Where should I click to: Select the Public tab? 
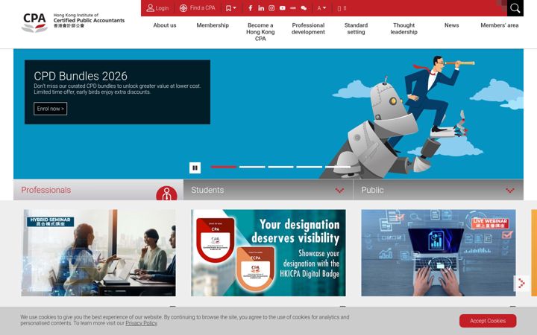[439, 190]
